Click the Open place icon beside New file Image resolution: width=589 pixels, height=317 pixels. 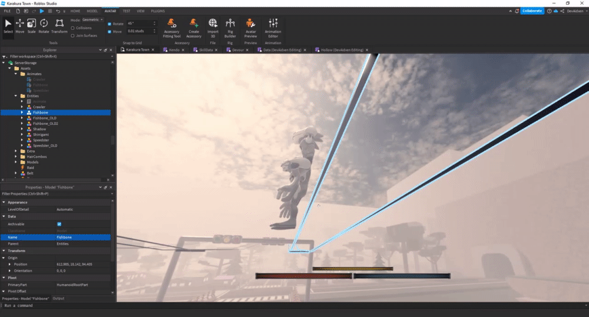26,11
